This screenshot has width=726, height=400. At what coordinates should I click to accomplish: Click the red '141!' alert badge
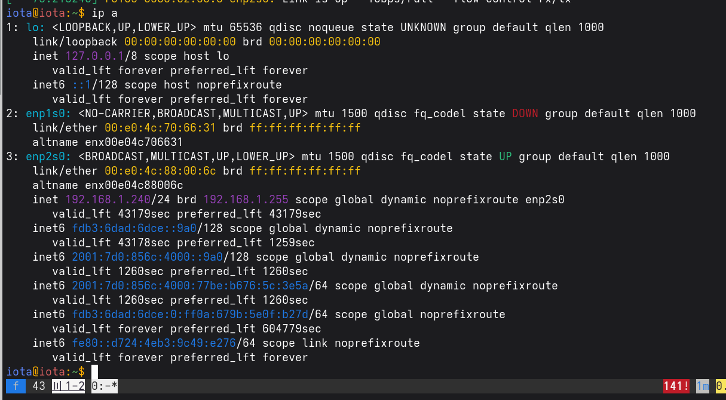click(676, 386)
